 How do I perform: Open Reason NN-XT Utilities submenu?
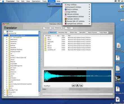click(x=77, y=21)
